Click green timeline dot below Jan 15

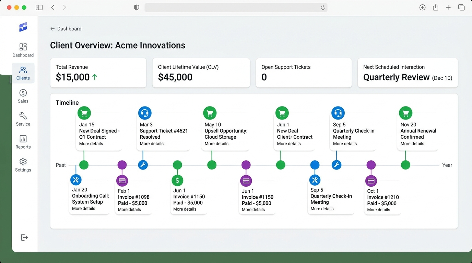pyautogui.click(x=84, y=165)
